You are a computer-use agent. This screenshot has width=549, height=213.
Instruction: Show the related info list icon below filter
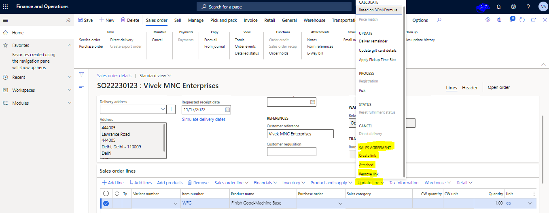coord(81,86)
